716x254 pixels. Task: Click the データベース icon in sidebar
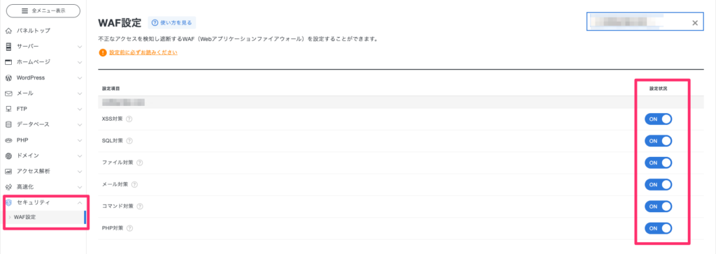pyautogui.click(x=8, y=124)
